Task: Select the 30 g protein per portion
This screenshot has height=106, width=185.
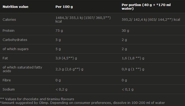Action: coord(125,31)
